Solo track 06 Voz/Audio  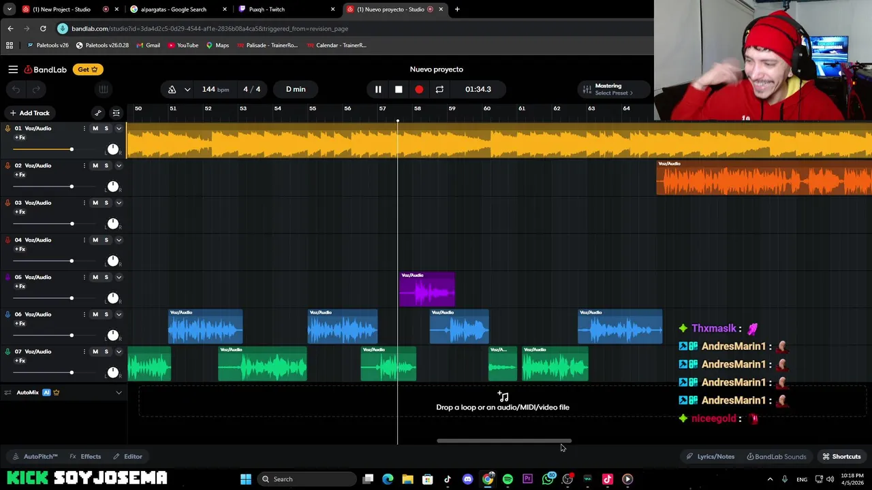point(106,314)
